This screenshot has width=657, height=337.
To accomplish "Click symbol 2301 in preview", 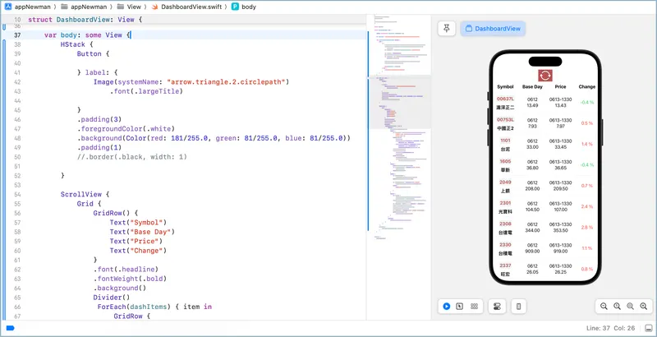I will 505,203.
